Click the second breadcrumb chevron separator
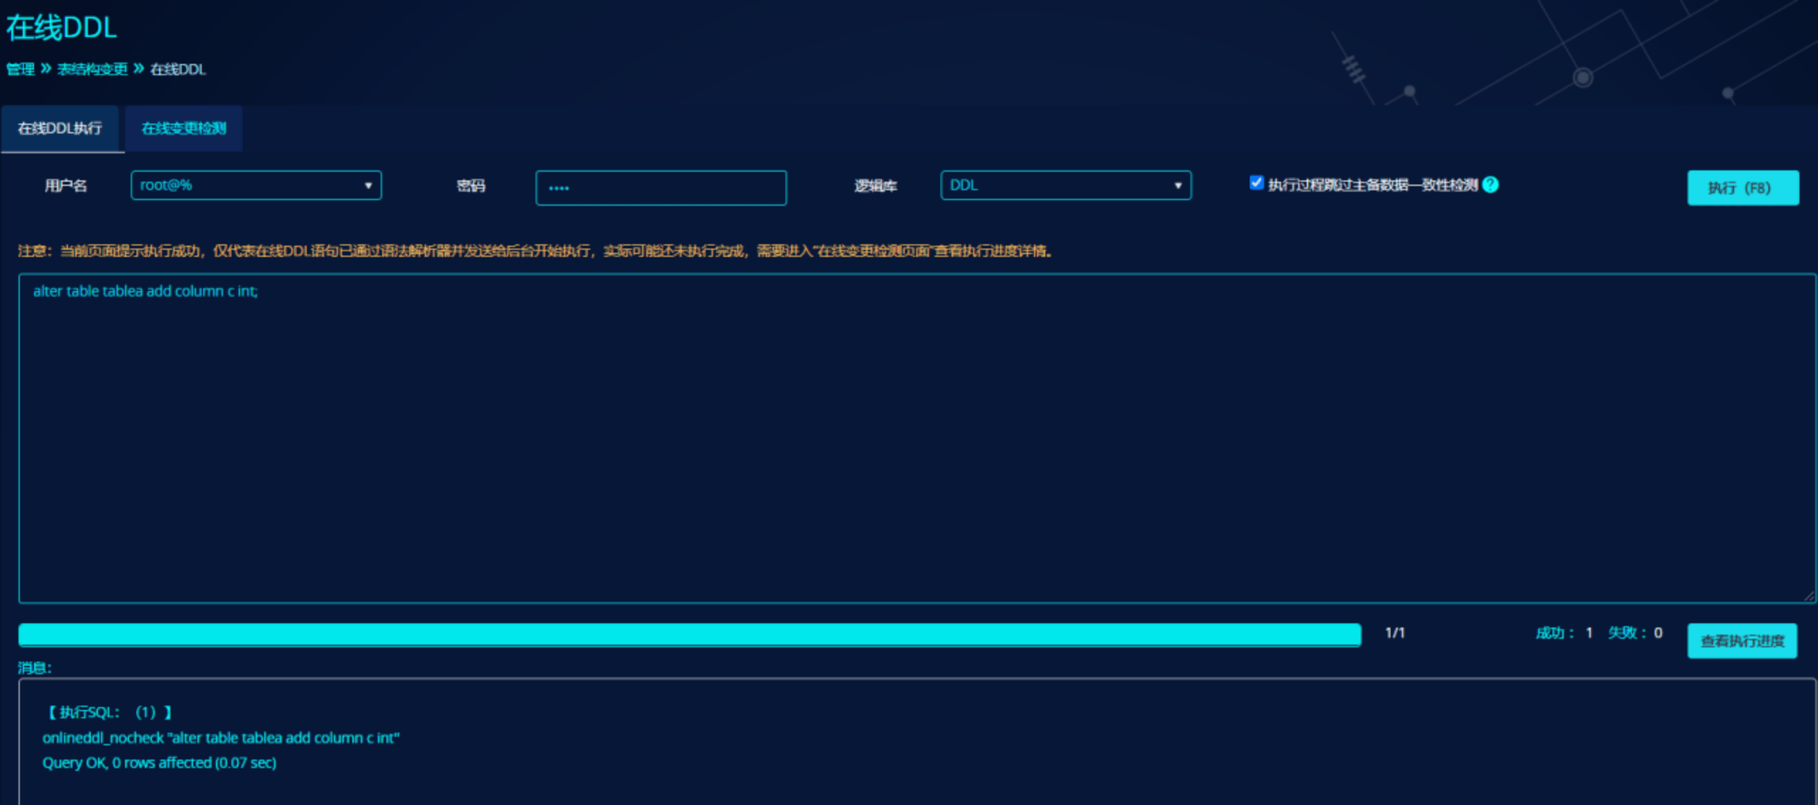Image resolution: width=1818 pixels, height=805 pixels. (x=138, y=68)
